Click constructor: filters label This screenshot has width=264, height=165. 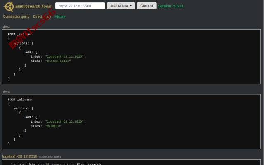tap(50, 157)
